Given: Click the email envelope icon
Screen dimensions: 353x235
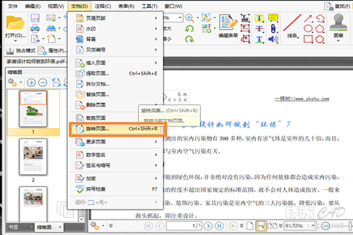Looking at the screenshot, I should 51,18.
